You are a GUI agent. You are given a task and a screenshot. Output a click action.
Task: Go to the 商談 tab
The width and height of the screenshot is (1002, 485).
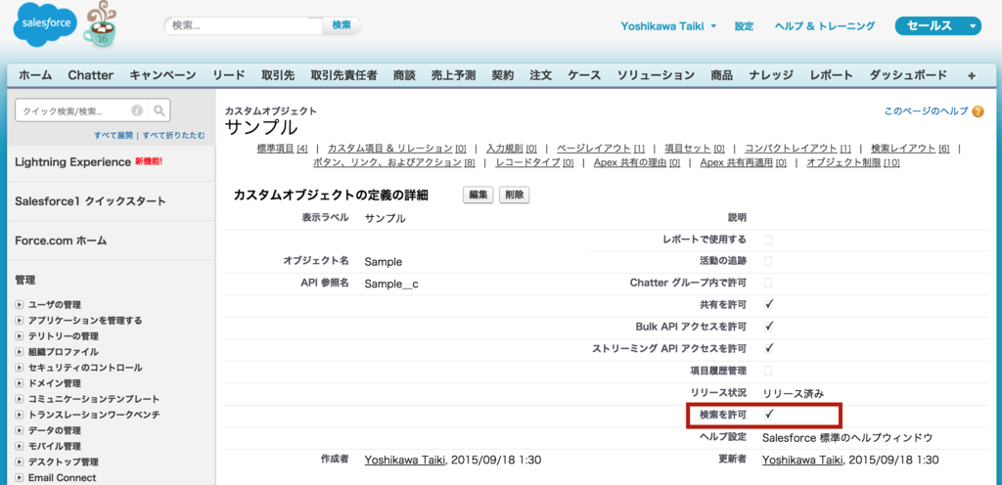click(404, 75)
